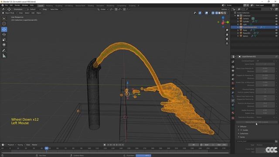
Task: Click the timeline horizontal scrollbar
Action: click(115, 153)
